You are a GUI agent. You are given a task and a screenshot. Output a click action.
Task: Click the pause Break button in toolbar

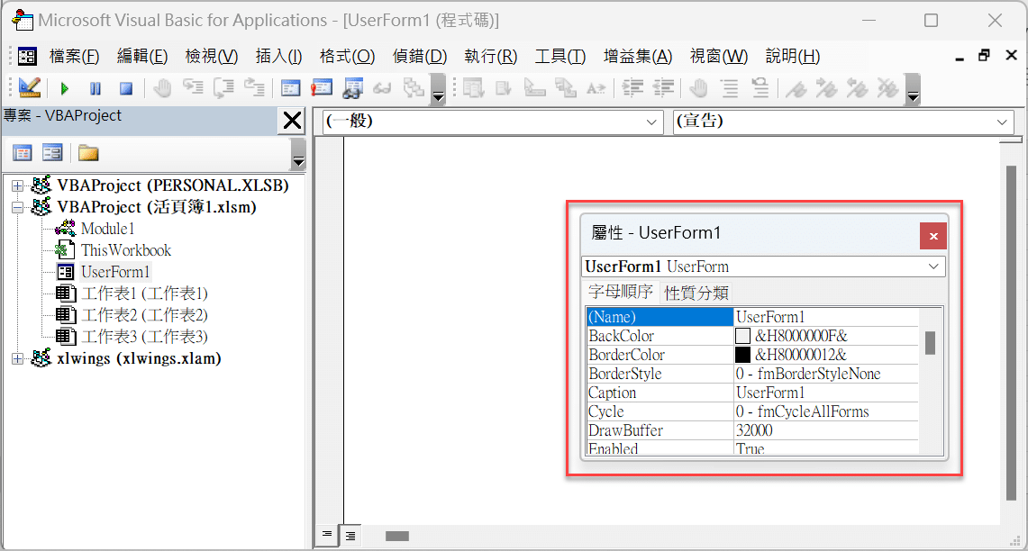[96, 88]
